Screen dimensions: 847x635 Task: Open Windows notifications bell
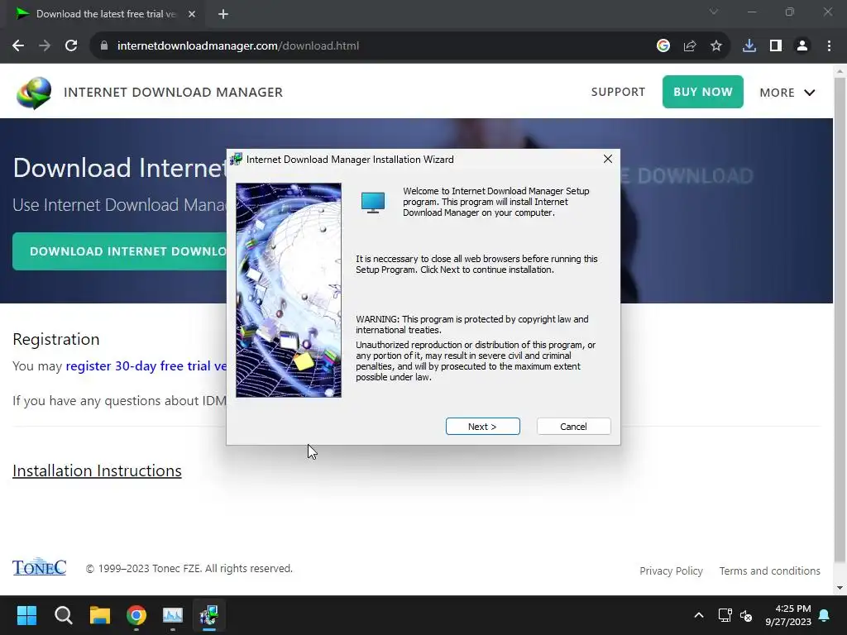tap(825, 615)
